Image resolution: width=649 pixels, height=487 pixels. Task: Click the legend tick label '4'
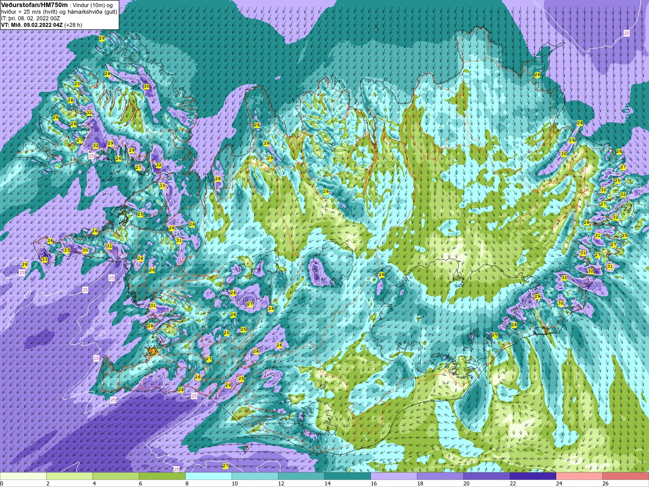[x=94, y=483]
